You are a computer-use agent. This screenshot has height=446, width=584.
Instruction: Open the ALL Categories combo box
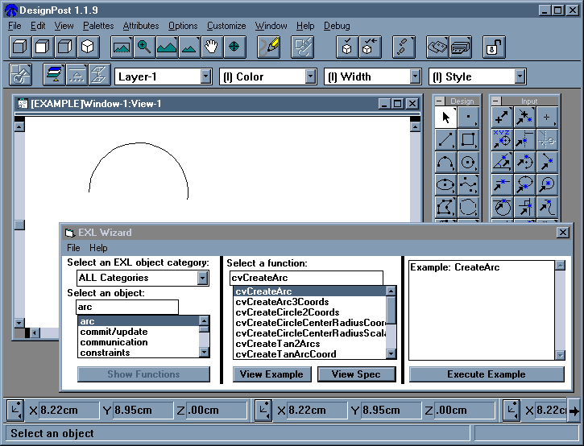pyautogui.click(x=202, y=278)
